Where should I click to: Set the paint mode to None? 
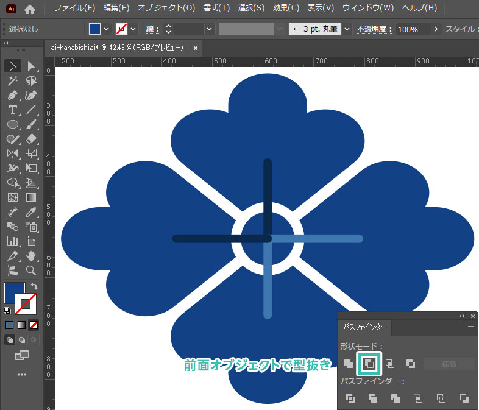[35, 325]
